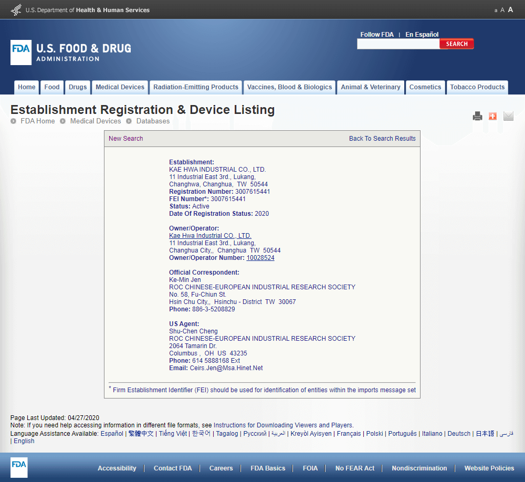
Task: Open No FEAR Act footer link
Action: coord(355,468)
